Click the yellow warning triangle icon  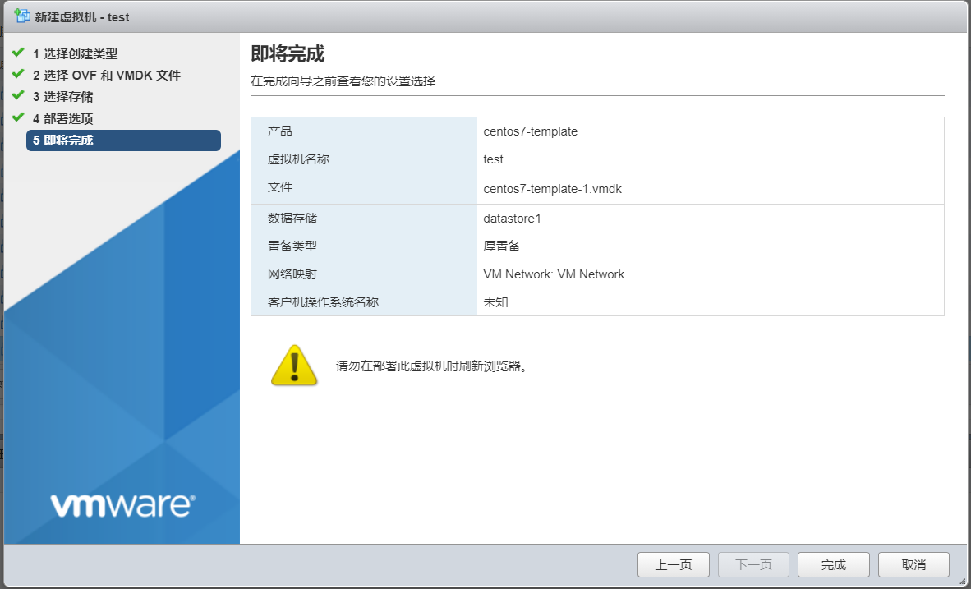click(x=293, y=366)
